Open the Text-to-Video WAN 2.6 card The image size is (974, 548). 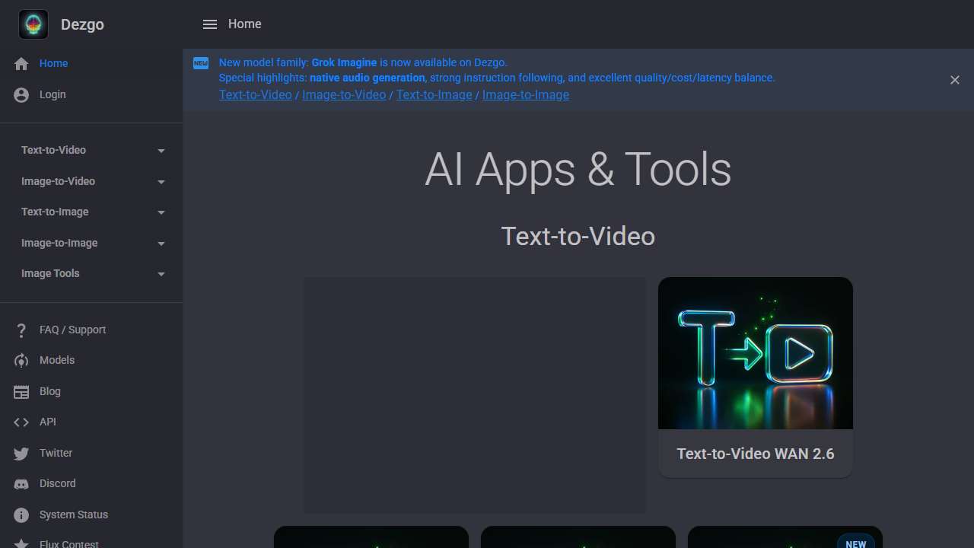755,377
